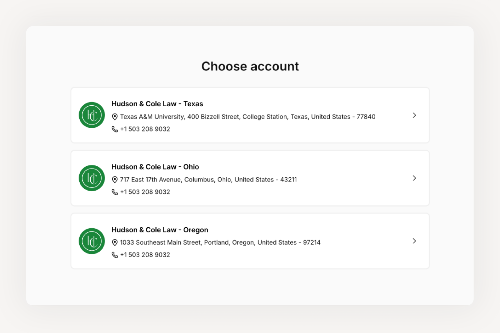This screenshot has height=333, width=500.
Task: Open Oregon account via right chevron
Action: point(414,241)
